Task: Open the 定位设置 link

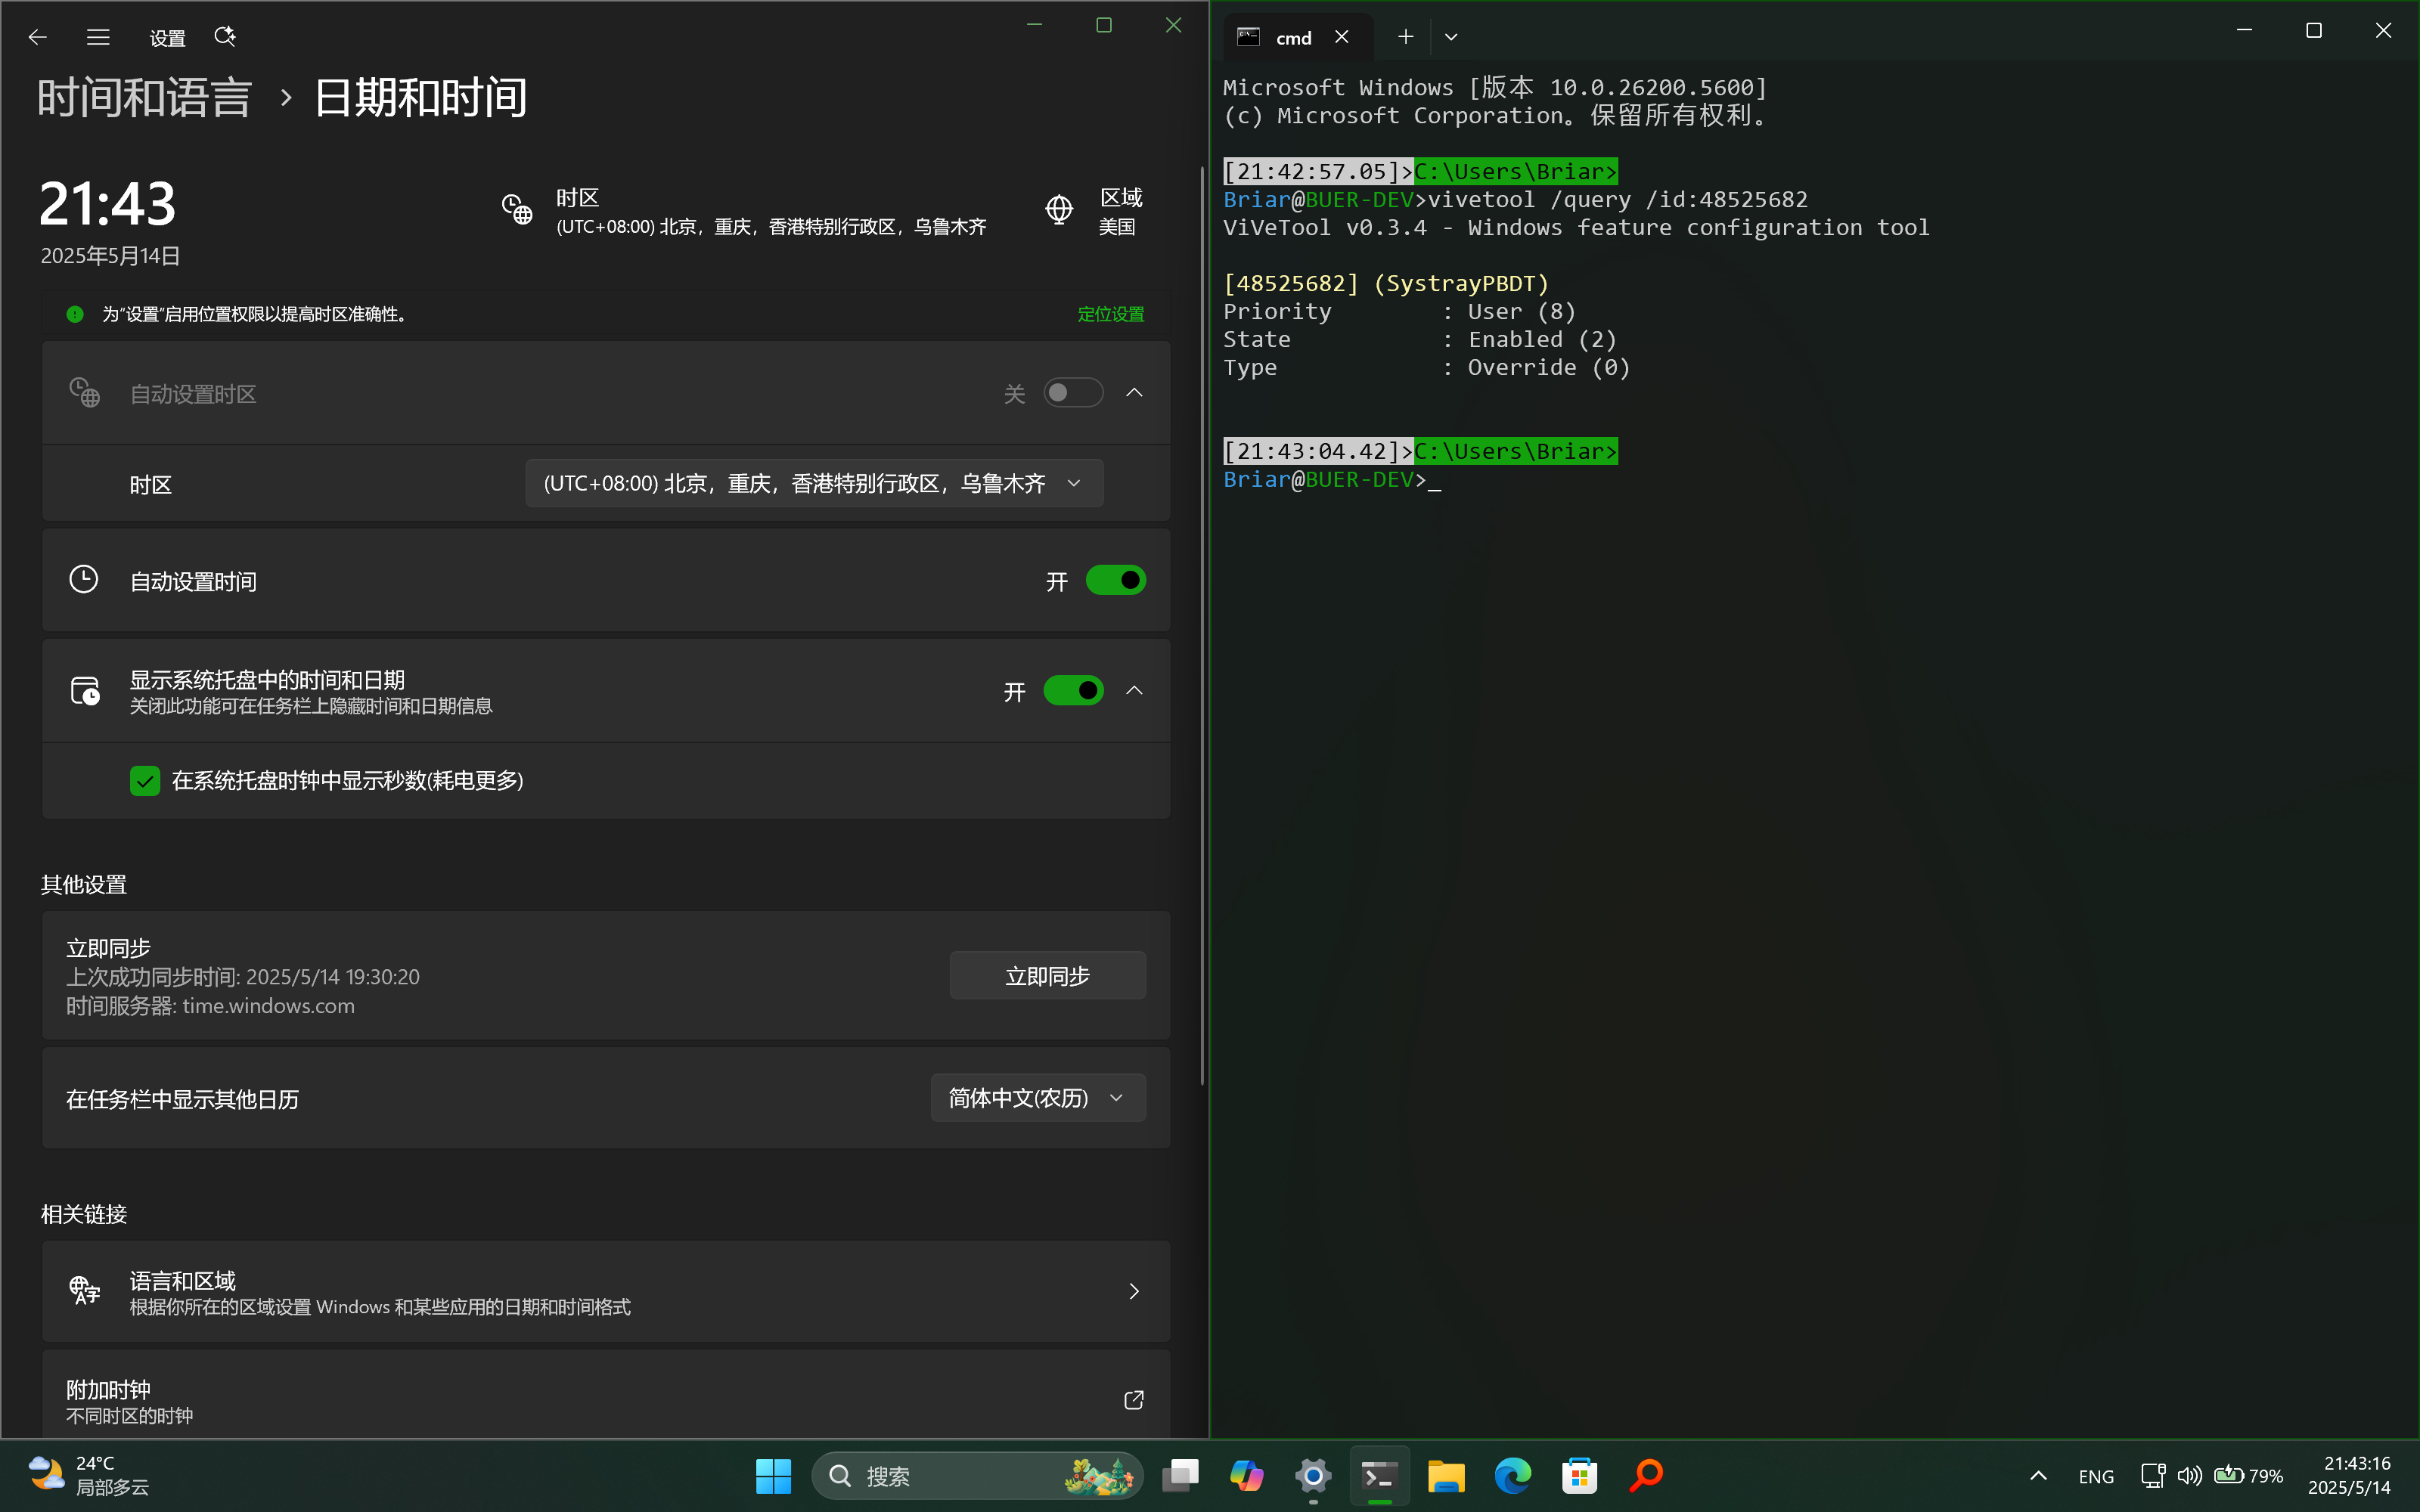Action: pos(1110,314)
